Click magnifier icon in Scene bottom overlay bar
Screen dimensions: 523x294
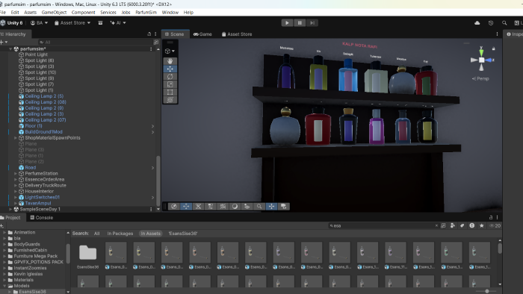coord(259,207)
